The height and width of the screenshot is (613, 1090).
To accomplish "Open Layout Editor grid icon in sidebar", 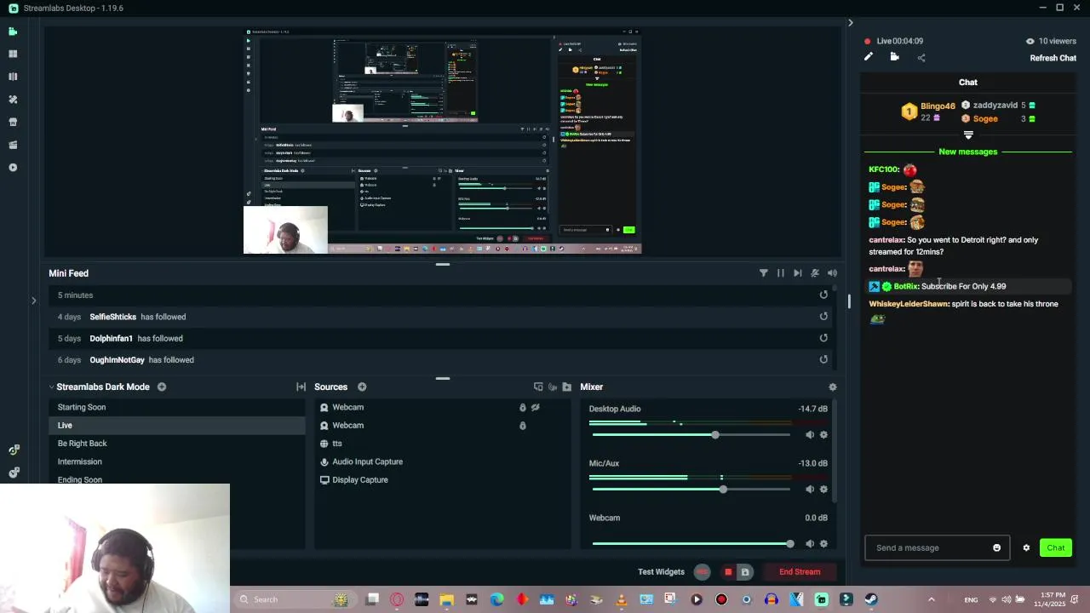I will (13, 54).
